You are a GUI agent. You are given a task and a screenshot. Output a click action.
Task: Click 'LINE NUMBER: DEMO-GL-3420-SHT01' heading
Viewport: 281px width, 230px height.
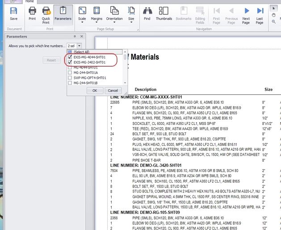pos(146,166)
